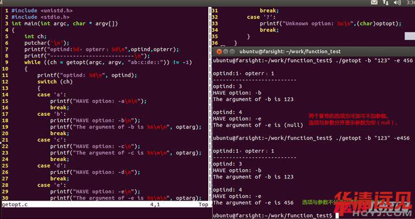The image size is (415, 219).
Task: Click the terminal title ubuntu@farsight: ~/work/function_test
Action: coord(290,52)
